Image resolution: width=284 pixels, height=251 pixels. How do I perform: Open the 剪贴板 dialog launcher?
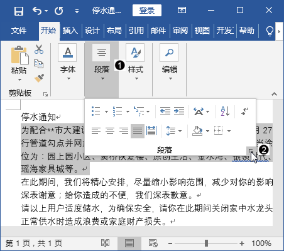tap(45, 94)
